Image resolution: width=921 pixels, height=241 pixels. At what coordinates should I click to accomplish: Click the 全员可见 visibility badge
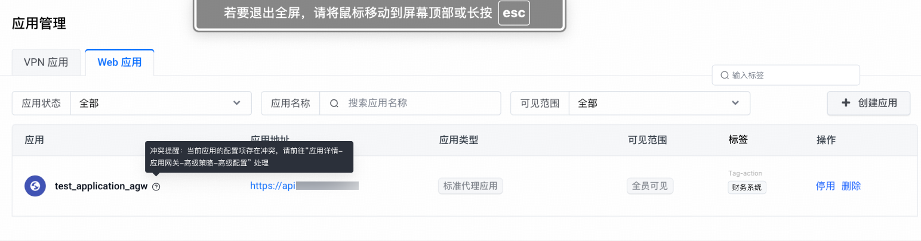pyautogui.click(x=650, y=186)
